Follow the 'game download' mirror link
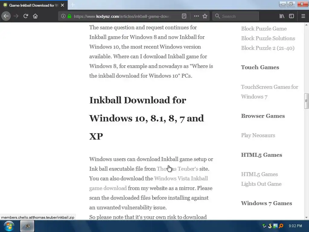Image resolution: width=309 pixels, height=232 pixels. (x=108, y=188)
